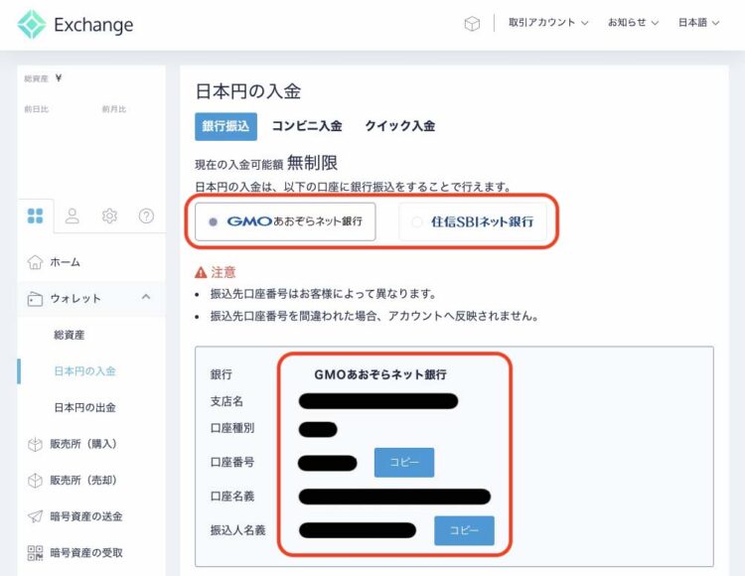745x576 pixels.
Task: Click the GMOあおぞらネット銀行 bank name value
Action: pyautogui.click(x=380, y=374)
